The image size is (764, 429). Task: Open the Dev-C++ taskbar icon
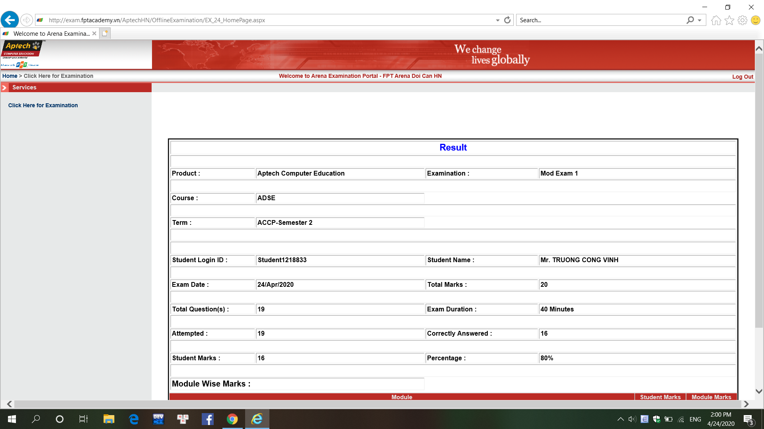click(x=158, y=419)
